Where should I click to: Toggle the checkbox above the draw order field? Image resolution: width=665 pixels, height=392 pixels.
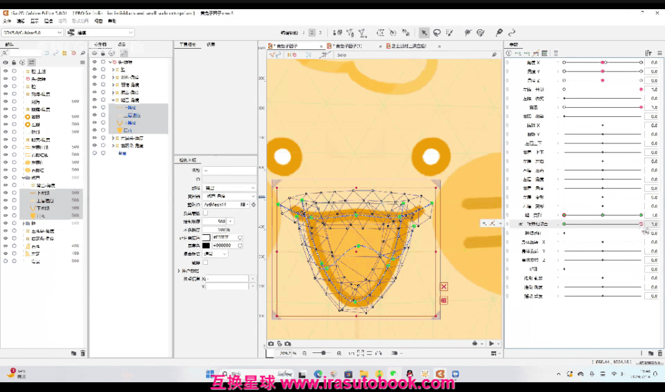click(x=205, y=213)
